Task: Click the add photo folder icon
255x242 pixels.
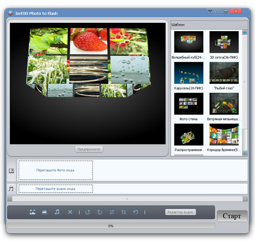Action: click(x=45, y=212)
